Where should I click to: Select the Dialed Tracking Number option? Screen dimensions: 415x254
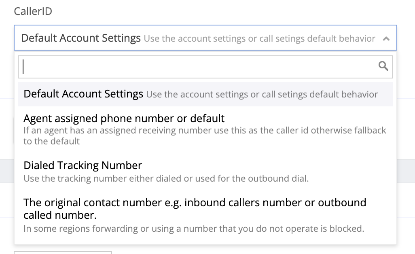coord(83,165)
